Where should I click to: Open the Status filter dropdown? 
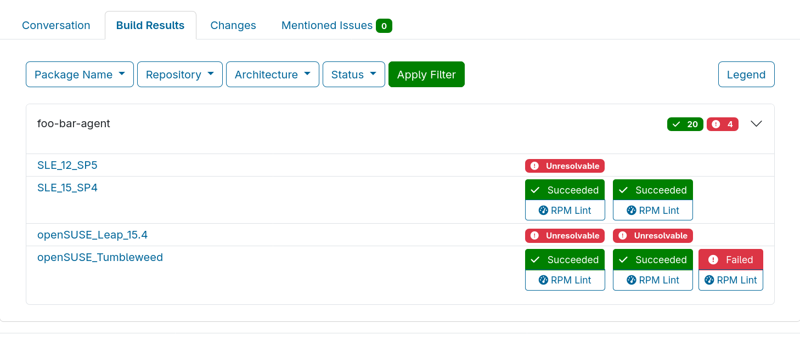(353, 75)
